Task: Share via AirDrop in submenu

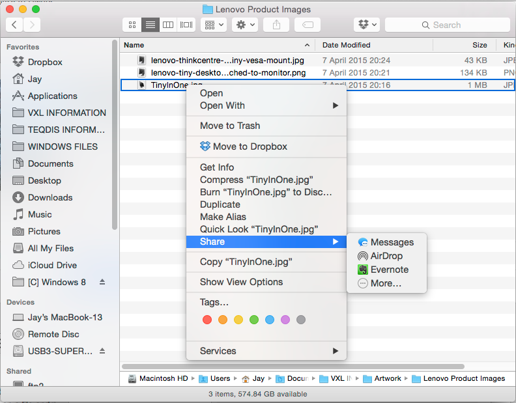Action: pyautogui.click(x=386, y=256)
